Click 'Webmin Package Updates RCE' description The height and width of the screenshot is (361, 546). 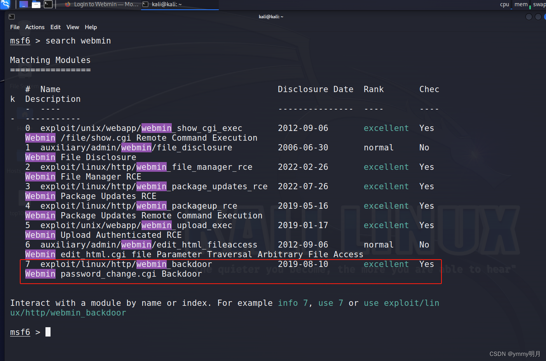tap(91, 196)
